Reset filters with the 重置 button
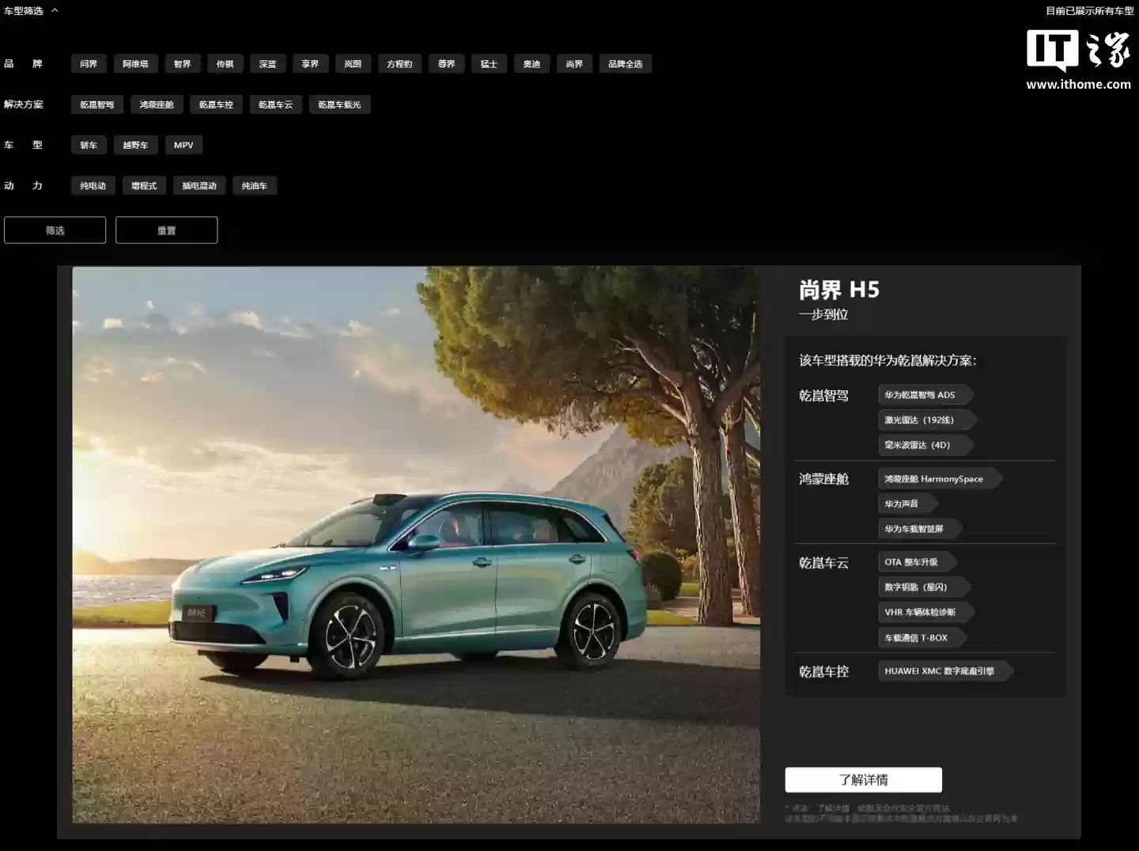Viewport: 1139px width, 851px height. click(166, 230)
